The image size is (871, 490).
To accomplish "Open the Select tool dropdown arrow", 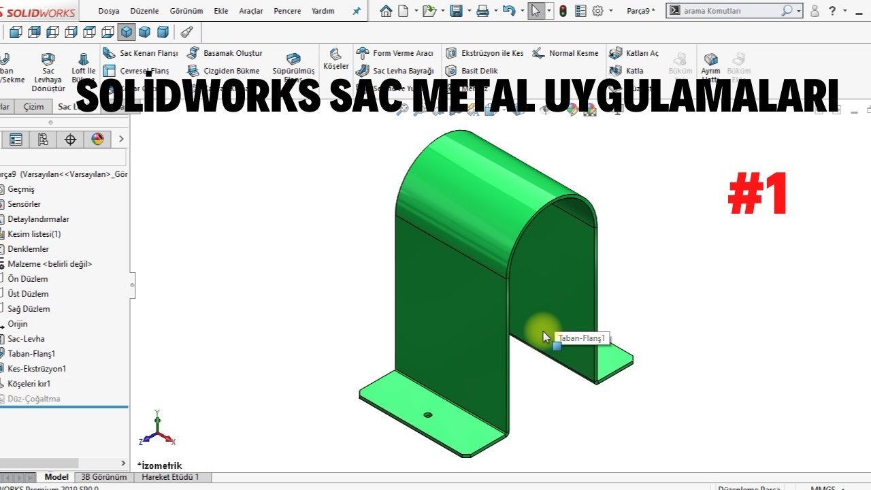I will (x=548, y=11).
